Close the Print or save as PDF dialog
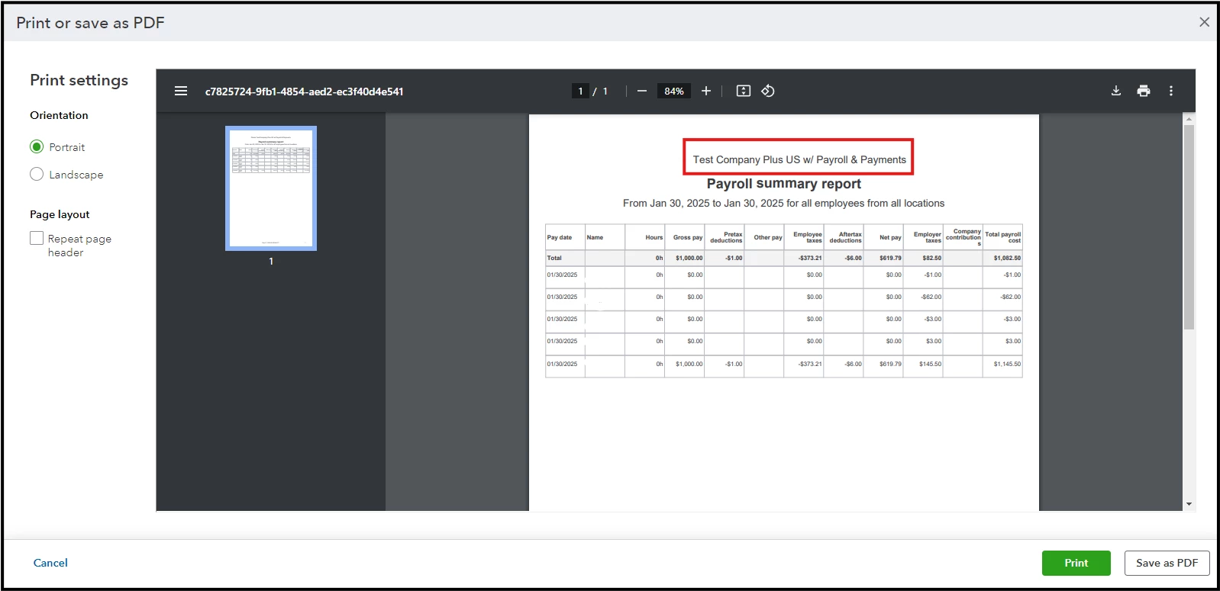Viewport: 1220px width, 591px height. [1204, 22]
